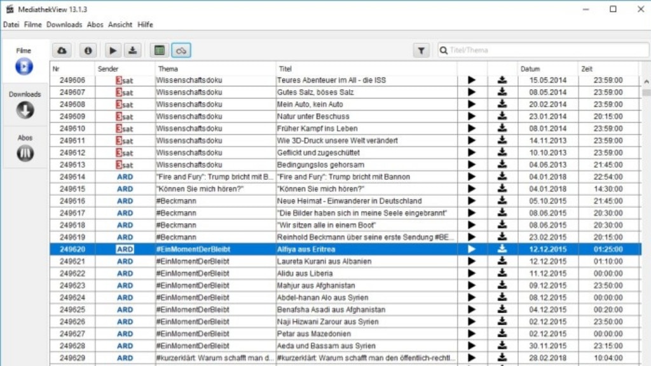The width and height of the screenshot is (651, 366).
Task: Click the vertical scrollbar thumb
Action: 646,92
